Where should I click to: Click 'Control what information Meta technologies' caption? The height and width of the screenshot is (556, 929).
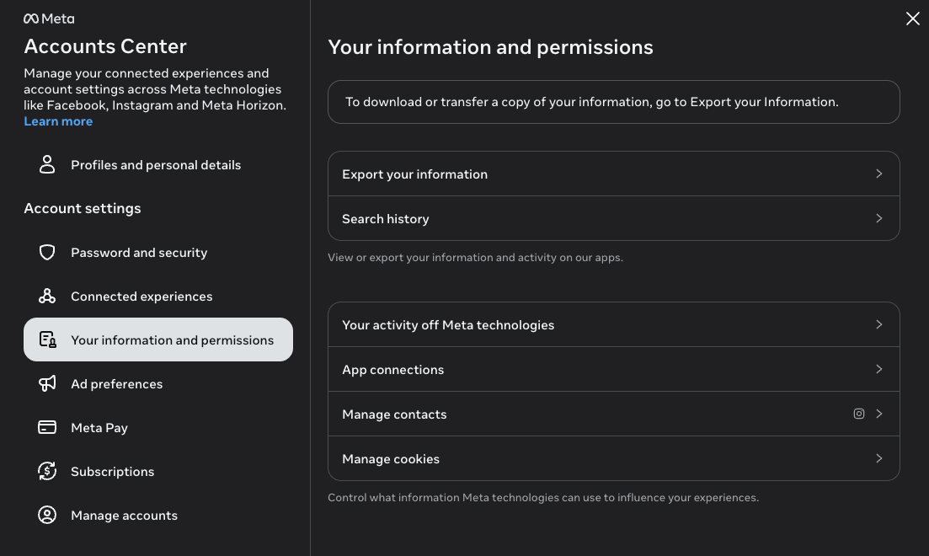click(543, 497)
